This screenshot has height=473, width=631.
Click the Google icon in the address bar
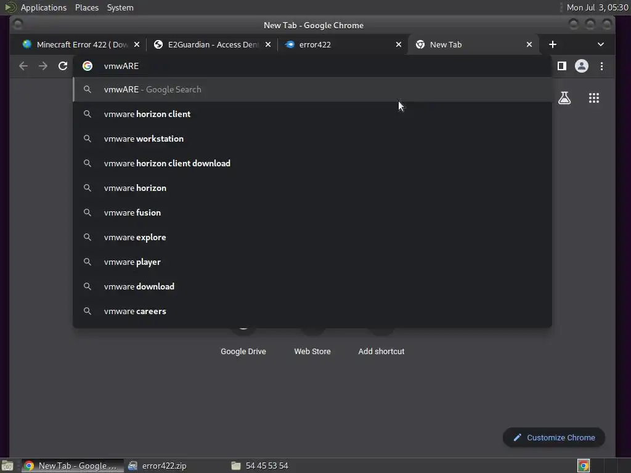(88, 66)
